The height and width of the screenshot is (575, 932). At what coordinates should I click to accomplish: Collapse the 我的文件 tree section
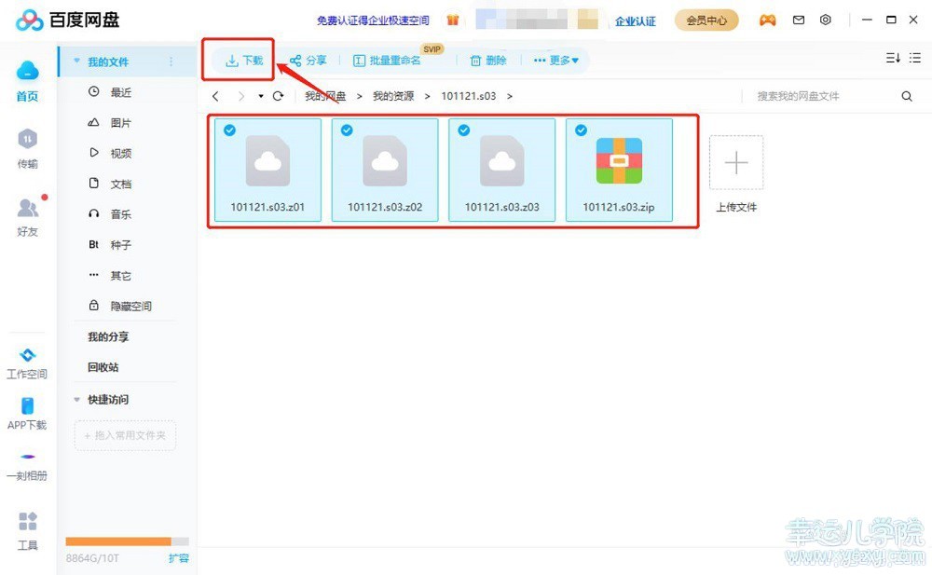pos(76,62)
